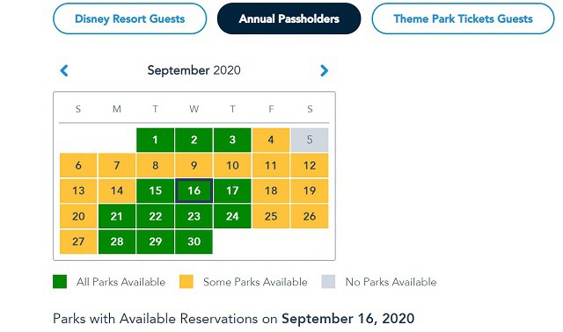This screenshot has height=332, width=563.
Task: Open Theme Park Tickets Guests tab
Action: (464, 18)
